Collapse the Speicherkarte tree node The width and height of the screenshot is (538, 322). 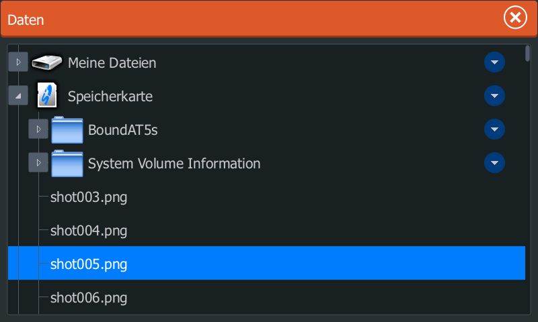coord(18,96)
